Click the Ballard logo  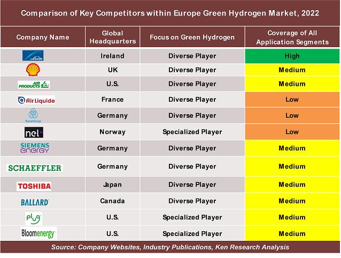click(x=35, y=202)
